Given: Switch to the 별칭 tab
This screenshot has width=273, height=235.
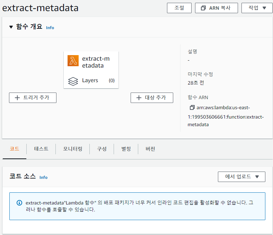Looking at the screenshot, I should coord(126,149).
